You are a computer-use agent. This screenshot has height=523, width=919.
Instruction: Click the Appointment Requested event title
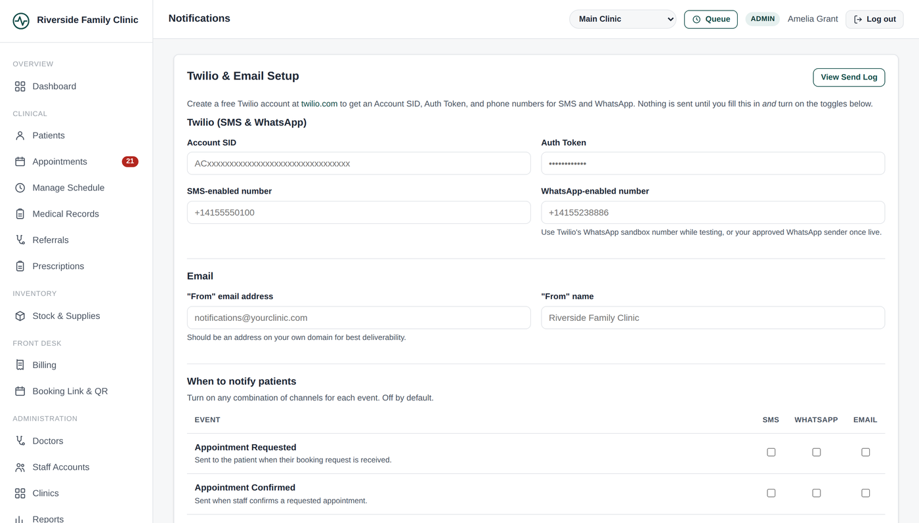coord(246,448)
